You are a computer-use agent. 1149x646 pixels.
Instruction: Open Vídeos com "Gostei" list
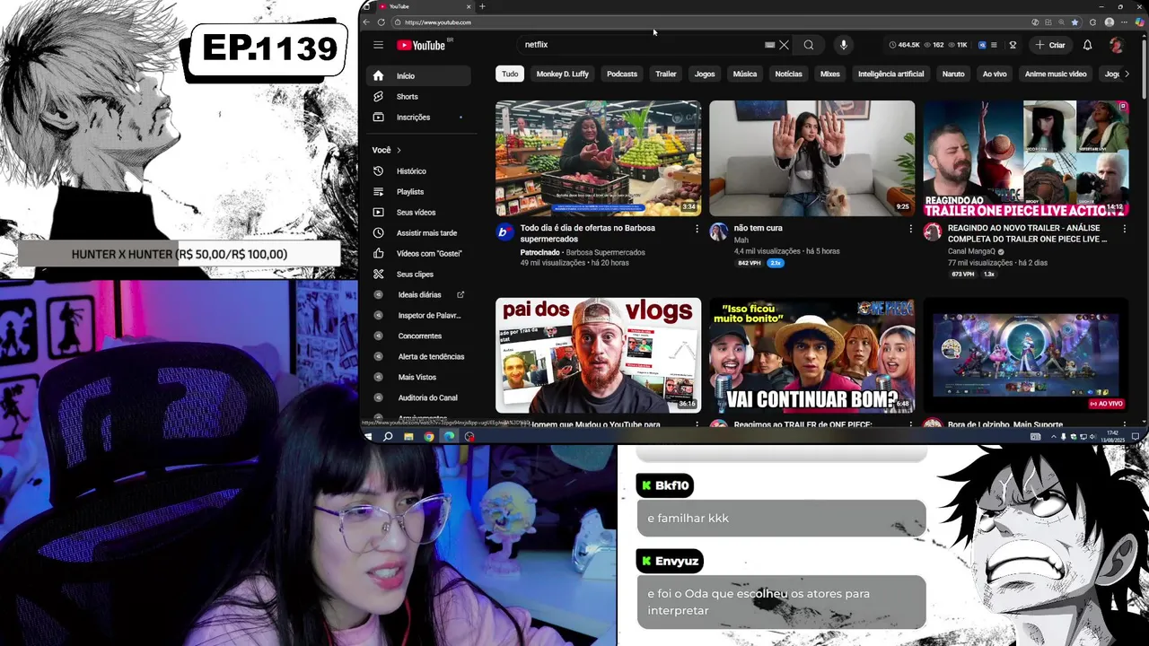click(x=420, y=254)
